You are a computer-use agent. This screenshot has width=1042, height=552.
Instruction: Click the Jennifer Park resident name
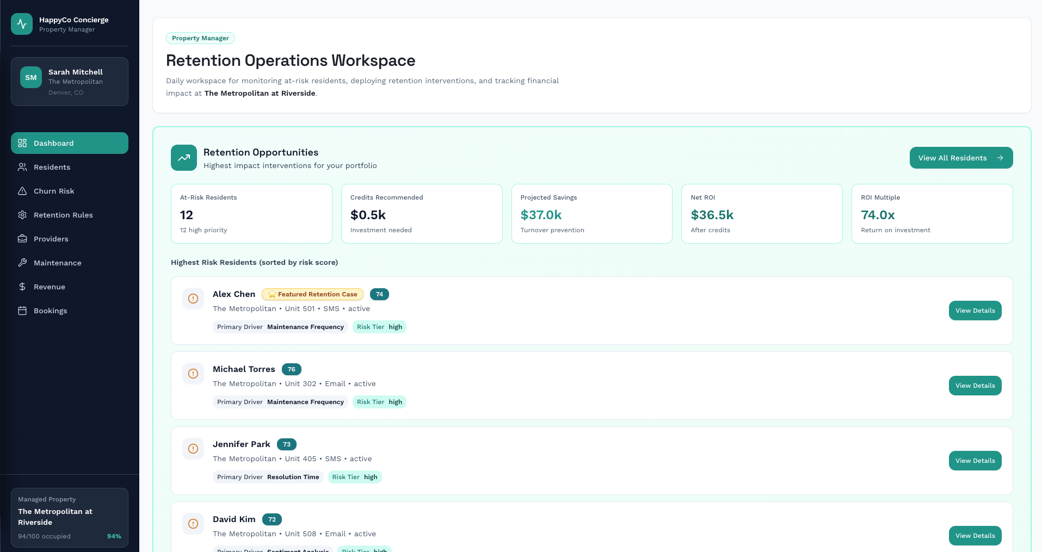pyautogui.click(x=242, y=444)
